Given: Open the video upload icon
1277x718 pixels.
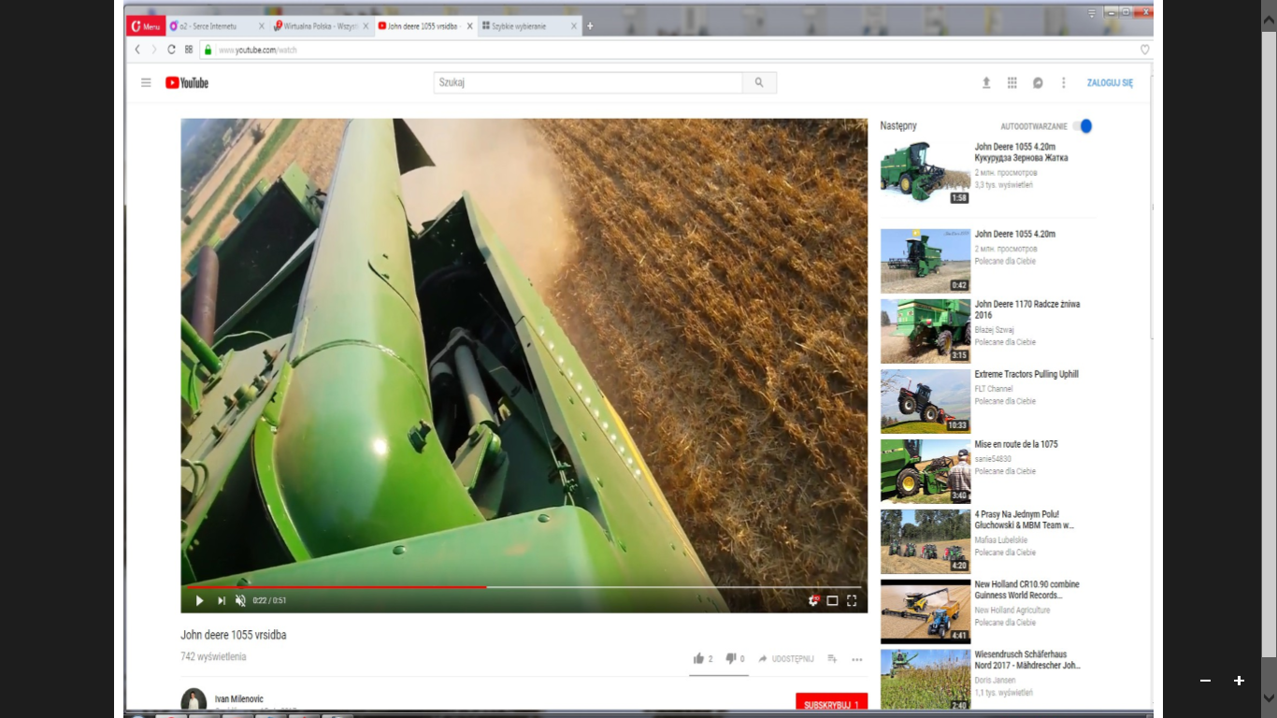Looking at the screenshot, I should coord(986,82).
